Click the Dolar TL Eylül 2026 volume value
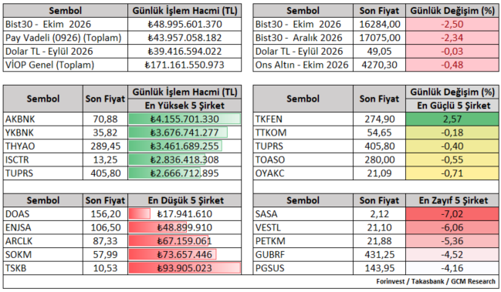 [x=184, y=52]
